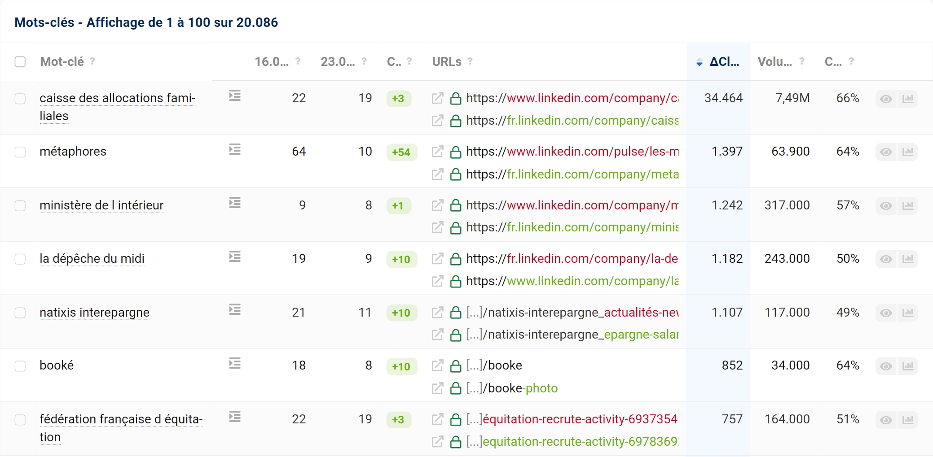Screen dimensions: 933x457
Task: Open the Mot-clé column header
Action: coord(62,62)
